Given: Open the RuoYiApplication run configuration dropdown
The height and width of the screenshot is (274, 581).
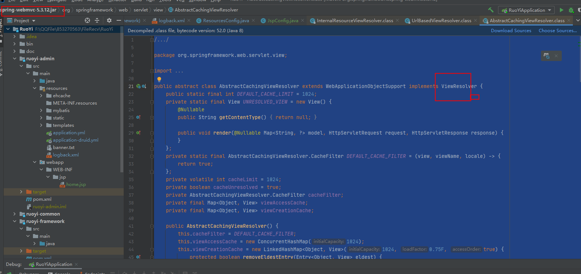Looking at the screenshot, I should coord(527,10).
